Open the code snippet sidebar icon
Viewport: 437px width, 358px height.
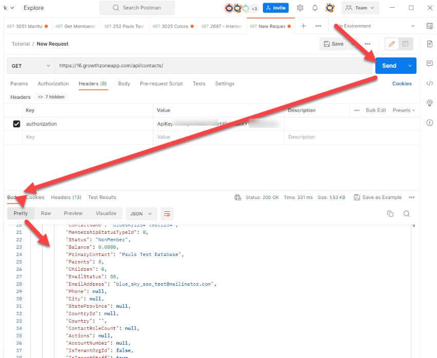pos(429,83)
